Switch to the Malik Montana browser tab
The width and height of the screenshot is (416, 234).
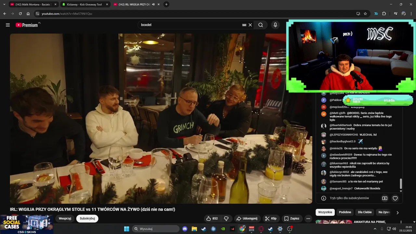(33, 5)
